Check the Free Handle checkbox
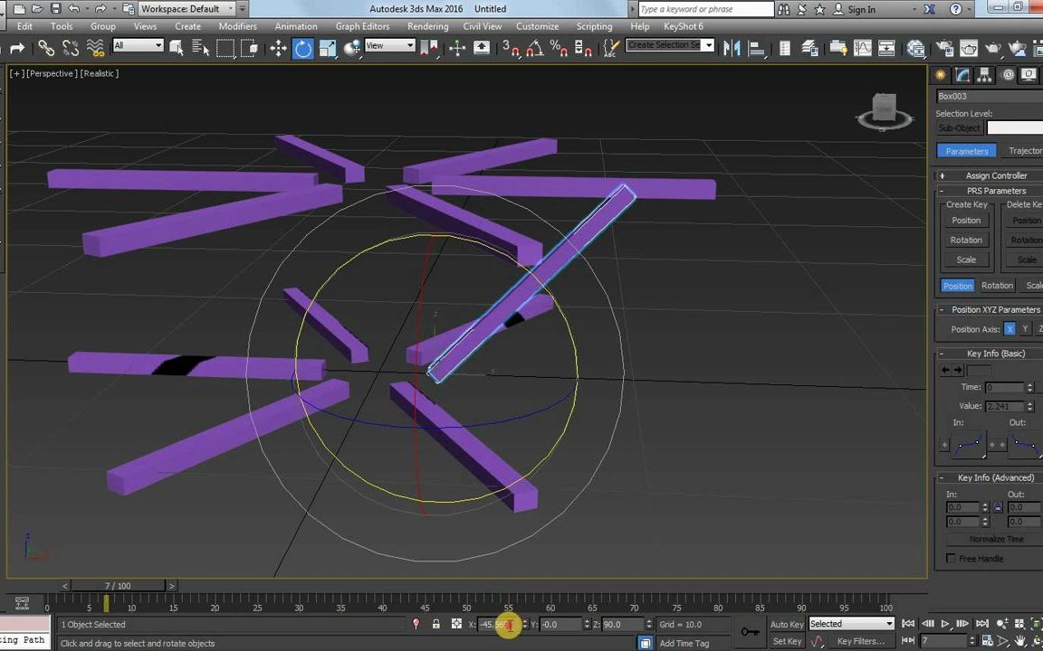Image resolution: width=1043 pixels, height=651 pixels. (952, 558)
